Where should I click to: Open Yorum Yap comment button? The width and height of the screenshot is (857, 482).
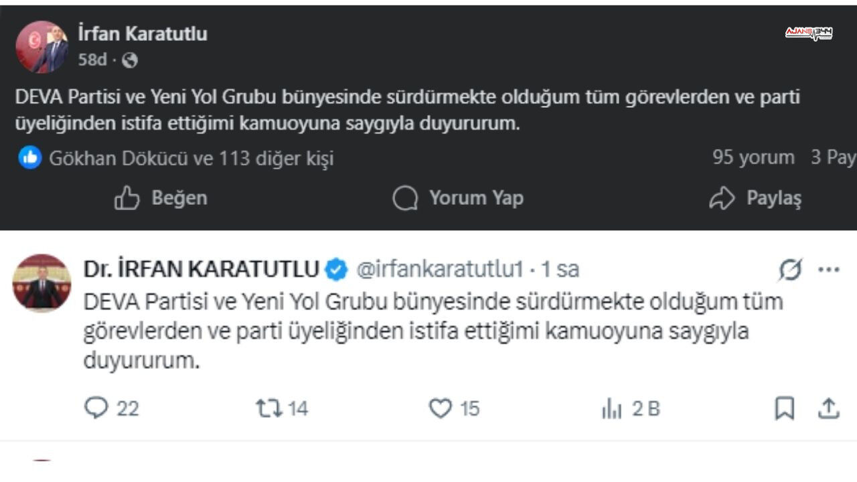pyautogui.click(x=458, y=198)
